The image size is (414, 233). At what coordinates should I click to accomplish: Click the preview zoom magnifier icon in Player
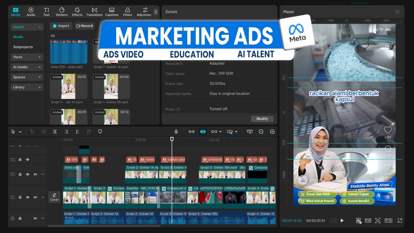[x=378, y=220]
